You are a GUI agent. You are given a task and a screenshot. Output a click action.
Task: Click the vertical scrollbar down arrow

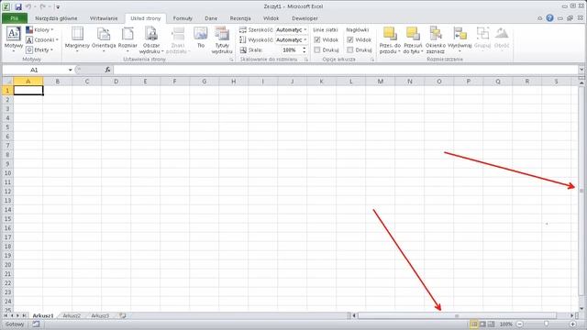[x=581, y=308]
